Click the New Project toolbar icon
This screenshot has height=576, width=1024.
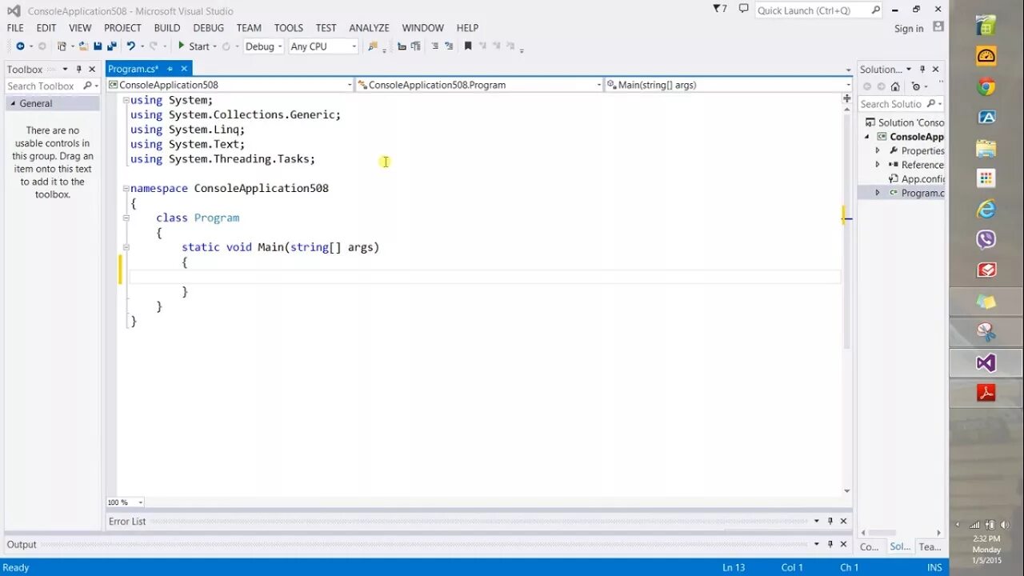click(62, 46)
